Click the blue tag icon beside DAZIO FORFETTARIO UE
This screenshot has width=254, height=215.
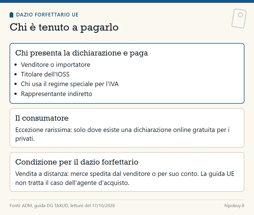click(11, 15)
